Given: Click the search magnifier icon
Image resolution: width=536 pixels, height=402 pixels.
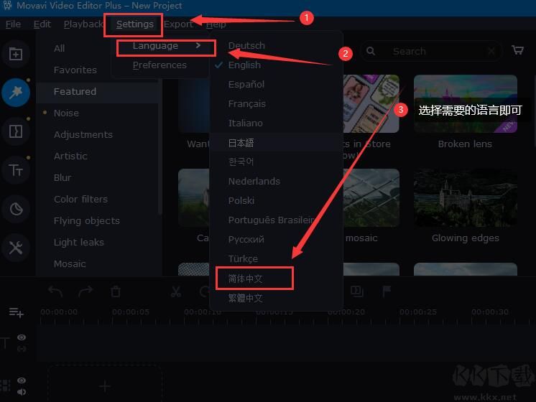Looking at the screenshot, I should click(371, 51).
